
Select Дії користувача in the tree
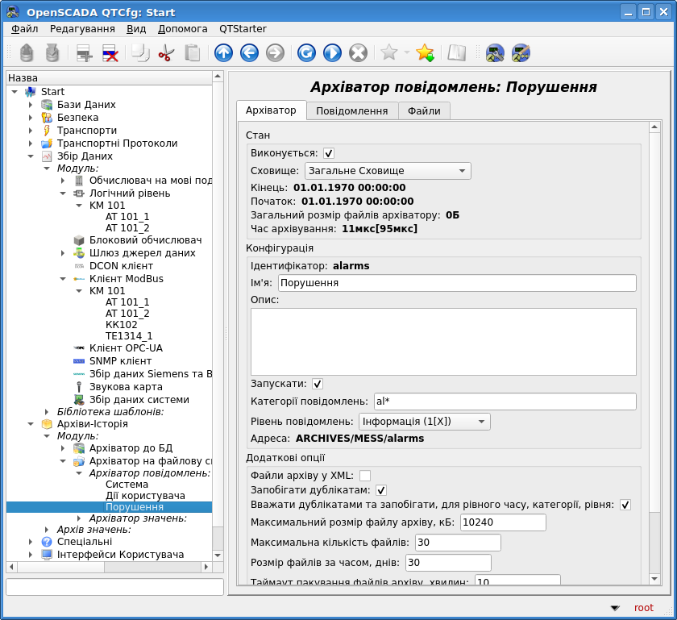pyautogui.click(x=145, y=495)
